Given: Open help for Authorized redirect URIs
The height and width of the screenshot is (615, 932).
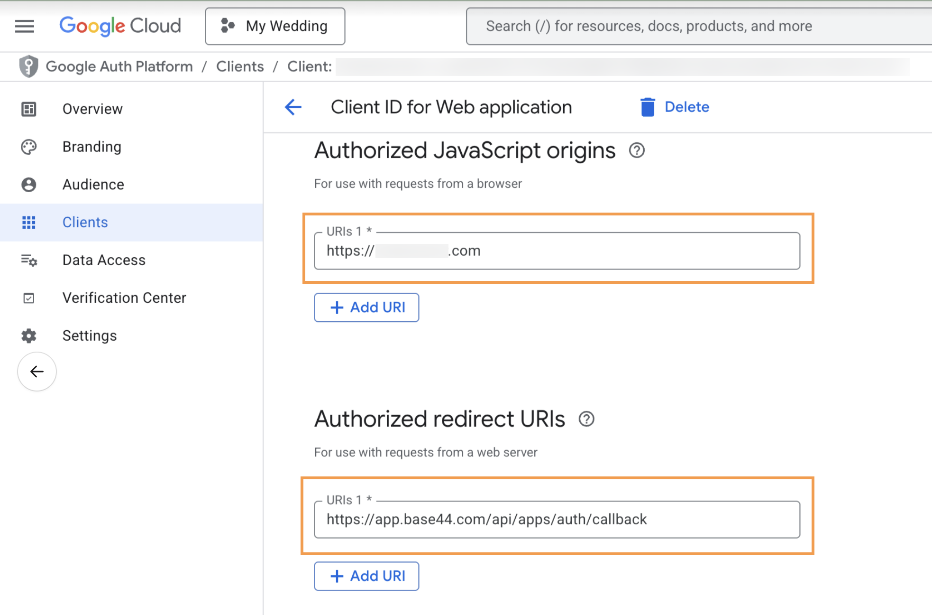Looking at the screenshot, I should [x=587, y=419].
